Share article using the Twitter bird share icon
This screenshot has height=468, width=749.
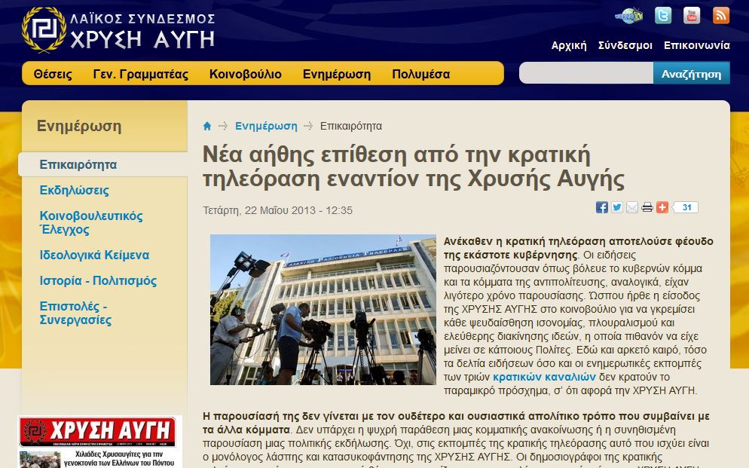click(617, 207)
